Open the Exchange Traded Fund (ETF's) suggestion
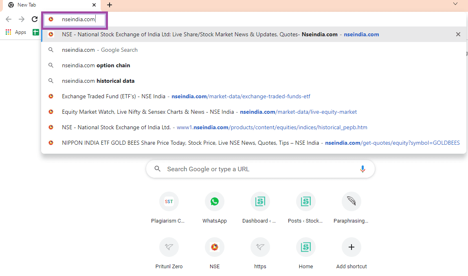468x276 pixels. 254,97
